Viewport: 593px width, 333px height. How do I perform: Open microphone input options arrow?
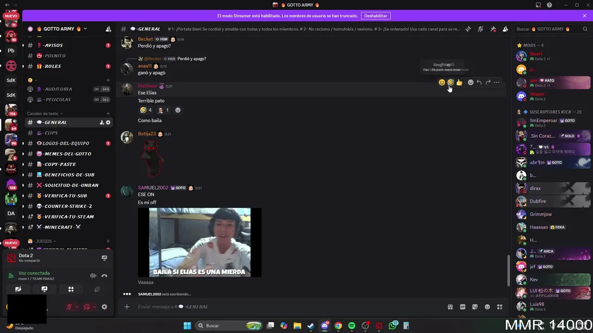[x=76, y=307]
